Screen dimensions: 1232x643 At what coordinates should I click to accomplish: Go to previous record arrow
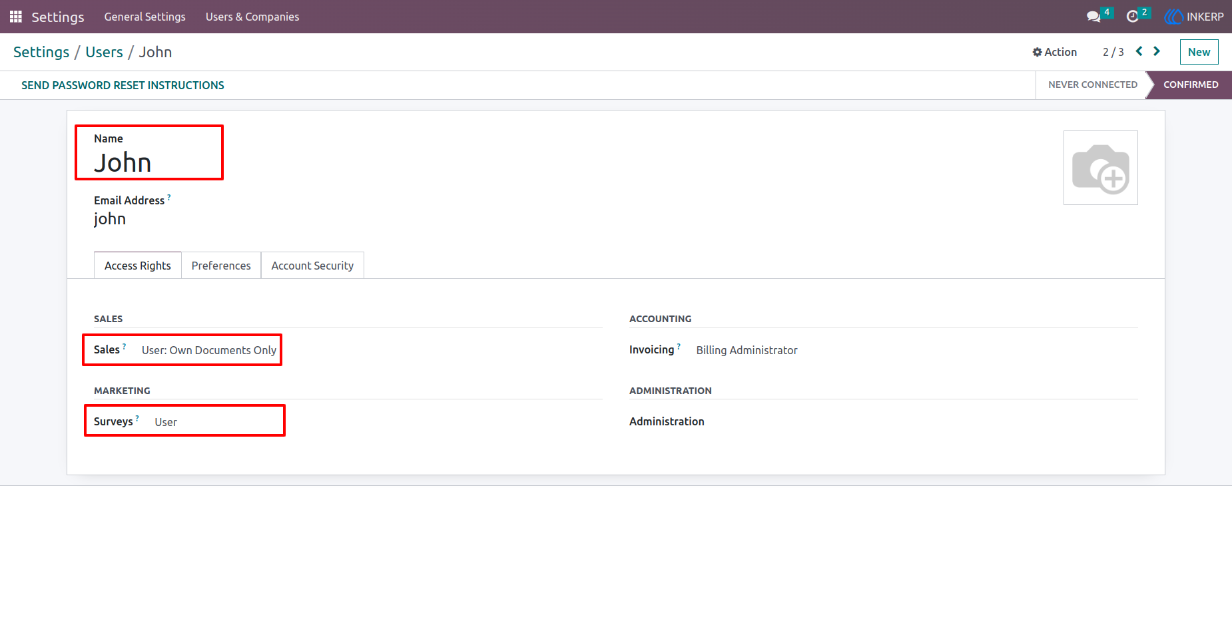point(1139,51)
